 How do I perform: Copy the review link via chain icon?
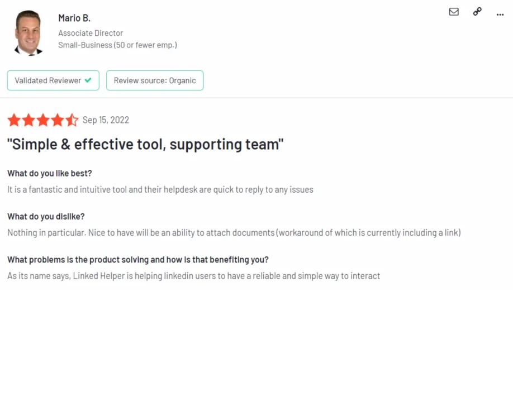tap(477, 12)
